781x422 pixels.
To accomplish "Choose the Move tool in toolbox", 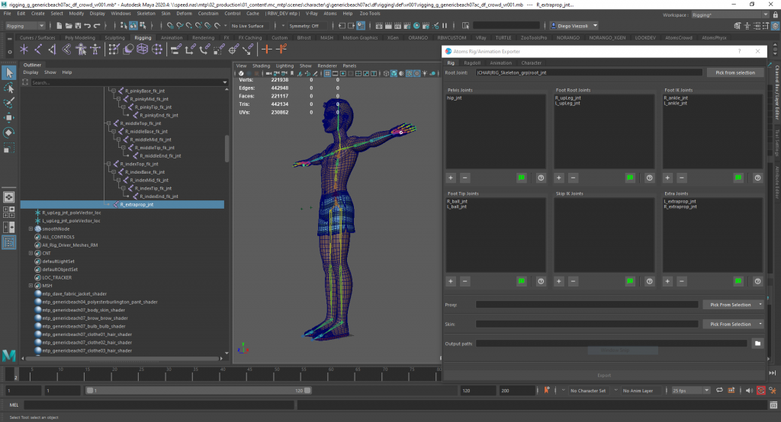I will (x=9, y=117).
